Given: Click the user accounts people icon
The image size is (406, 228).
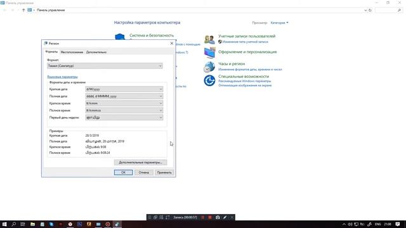Looking at the screenshot, I should tap(209, 39).
